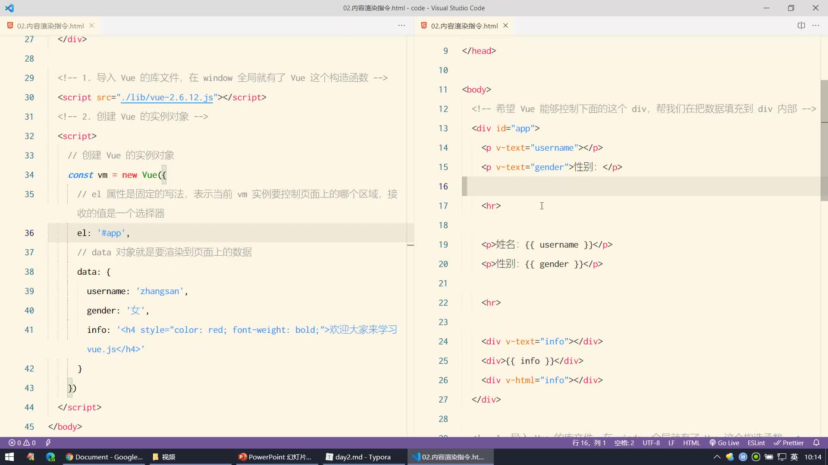The image size is (828, 465).
Task: Open Windows Start menu
Action: (x=9, y=457)
